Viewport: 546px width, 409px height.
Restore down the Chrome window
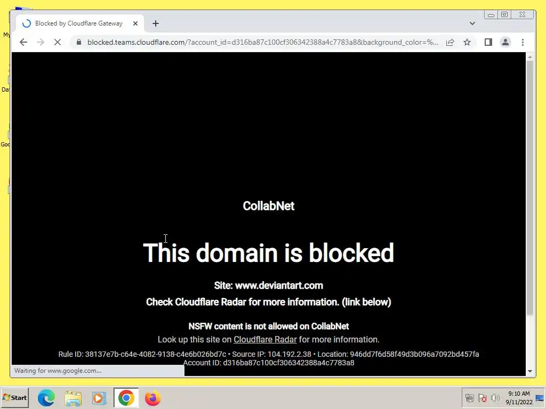(x=504, y=14)
